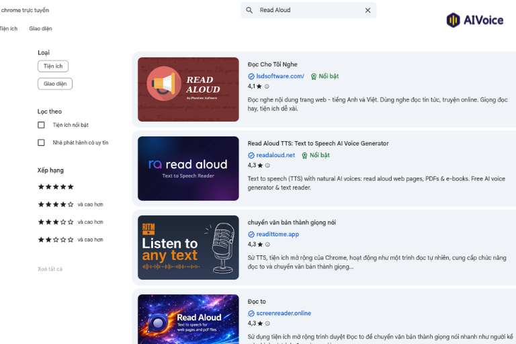Open the Đọc Cho Tôi Nghe thumbnail

[x=188, y=89]
